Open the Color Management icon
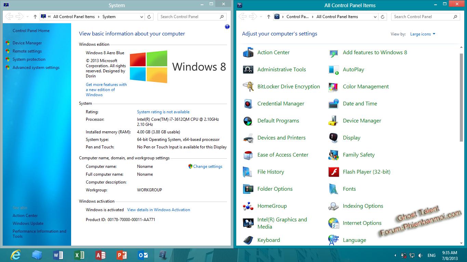This screenshot has height=262, width=467. [333, 87]
